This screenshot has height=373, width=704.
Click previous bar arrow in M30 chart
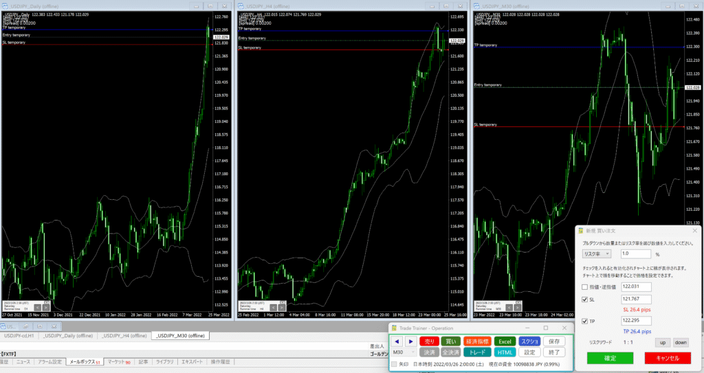tap(509, 308)
